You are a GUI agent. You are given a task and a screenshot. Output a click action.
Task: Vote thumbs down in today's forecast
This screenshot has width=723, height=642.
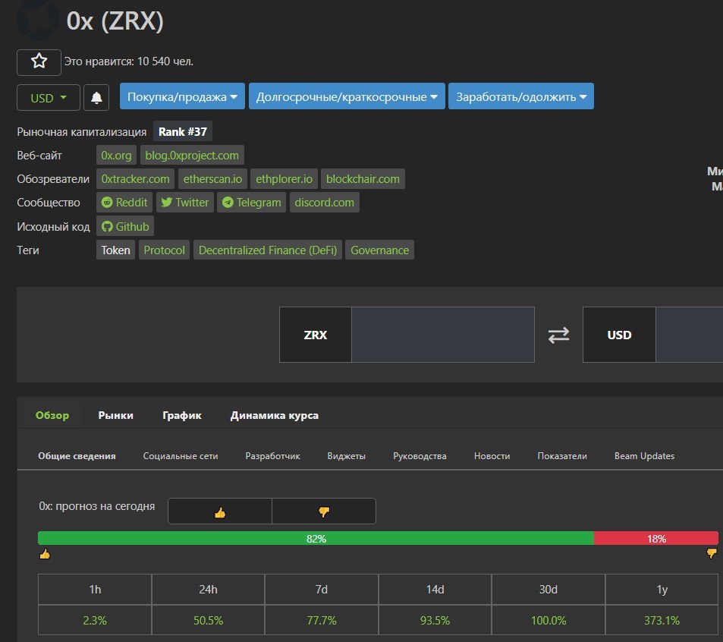324,511
